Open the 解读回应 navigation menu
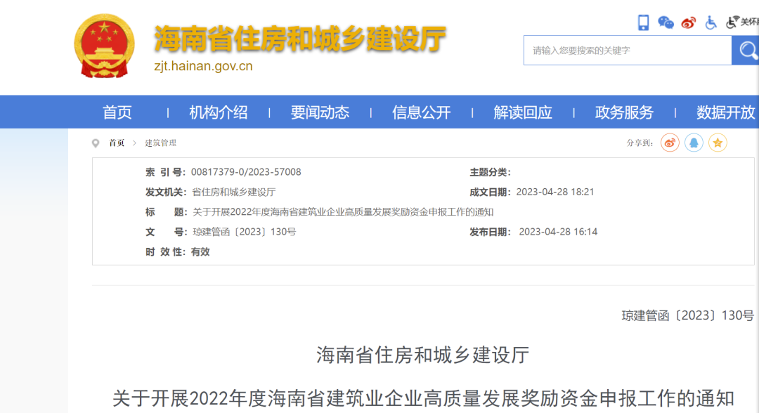This screenshot has height=413, width=759. tap(521, 112)
